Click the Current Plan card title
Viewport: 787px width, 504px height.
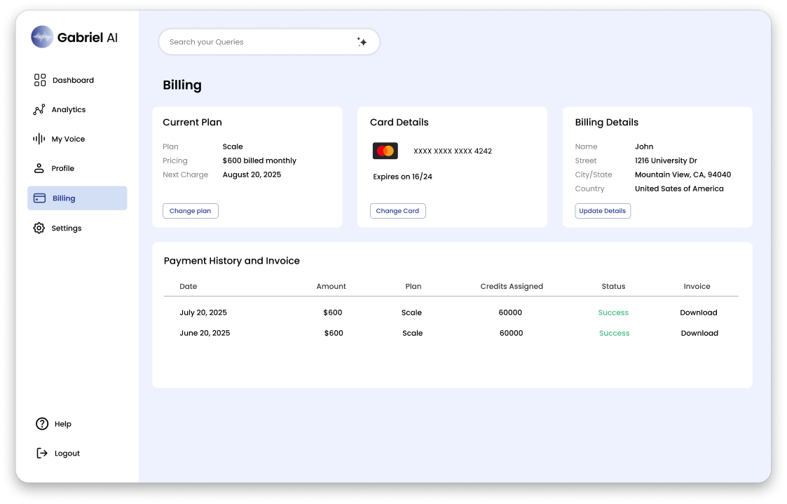click(192, 122)
